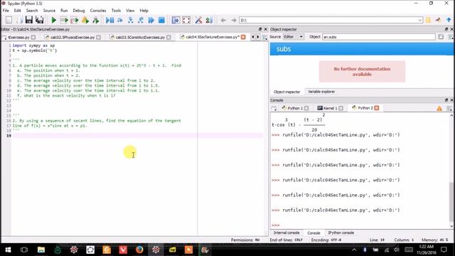
Task: Open Preferences with the wrench icon
Action: (x=198, y=20)
